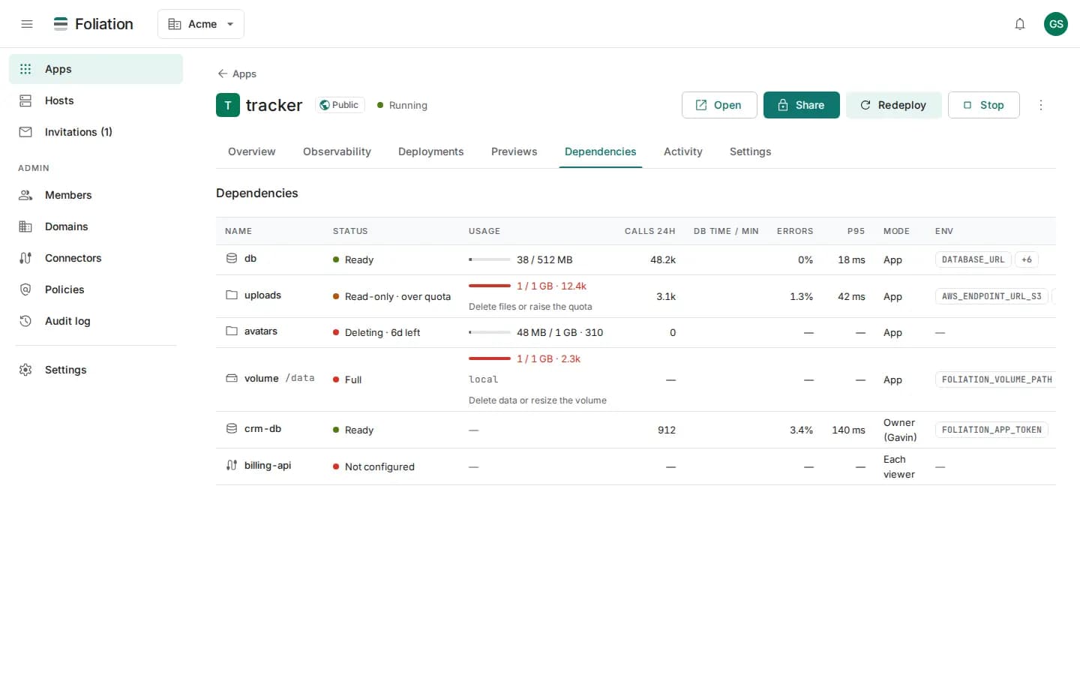This screenshot has width=1080, height=675.
Task: Redeploy the tracker app
Action: pos(894,105)
